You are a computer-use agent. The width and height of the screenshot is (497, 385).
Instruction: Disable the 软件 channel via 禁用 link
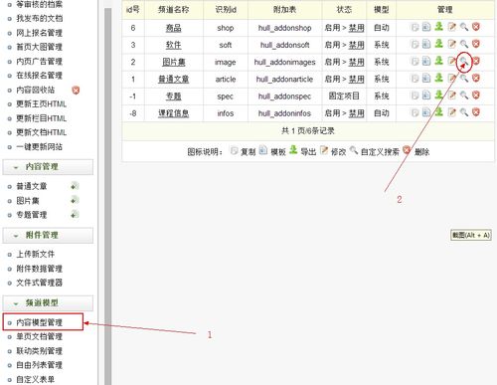[357, 45]
